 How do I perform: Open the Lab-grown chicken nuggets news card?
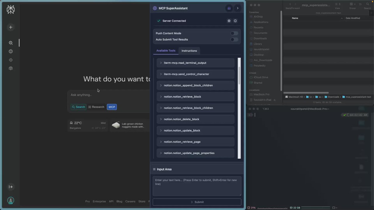pyautogui.click(x=130, y=125)
